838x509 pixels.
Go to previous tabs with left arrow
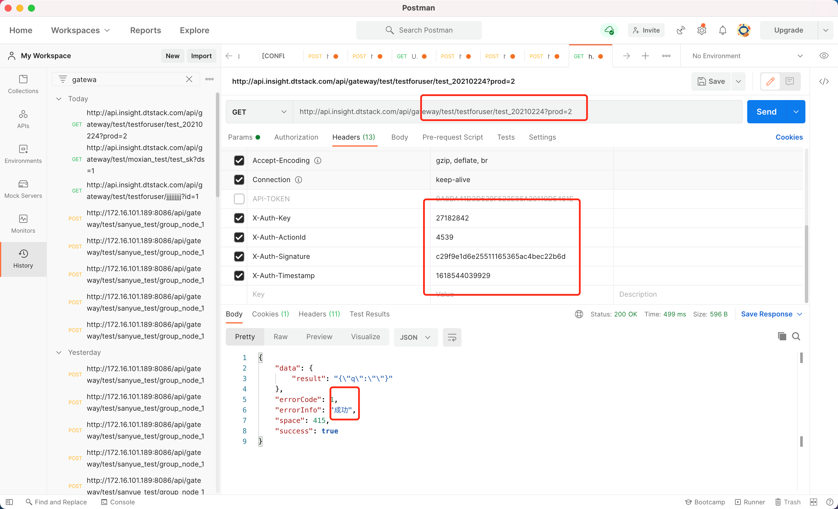229,56
